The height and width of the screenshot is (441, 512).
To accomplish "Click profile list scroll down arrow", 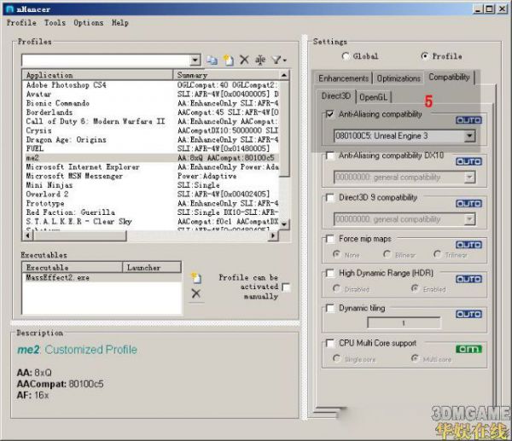I will tap(284, 224).
